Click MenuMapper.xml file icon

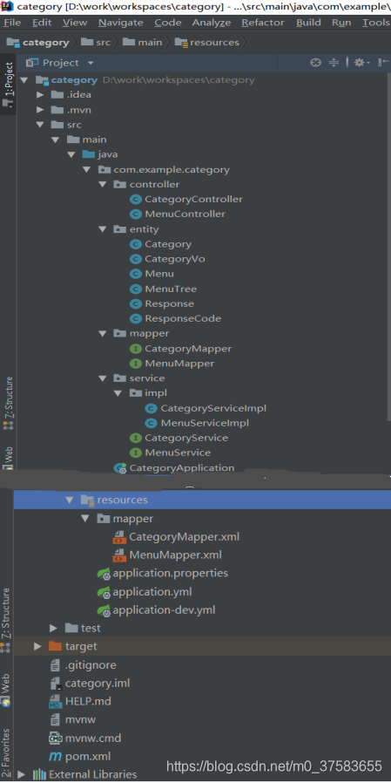(x=119, y=555)
